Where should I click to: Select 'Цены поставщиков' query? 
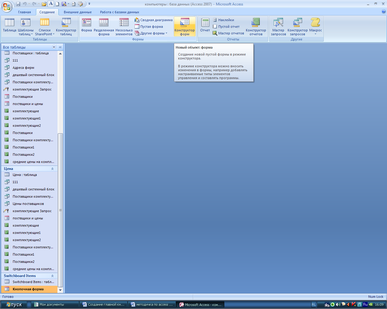coord(29,204)
